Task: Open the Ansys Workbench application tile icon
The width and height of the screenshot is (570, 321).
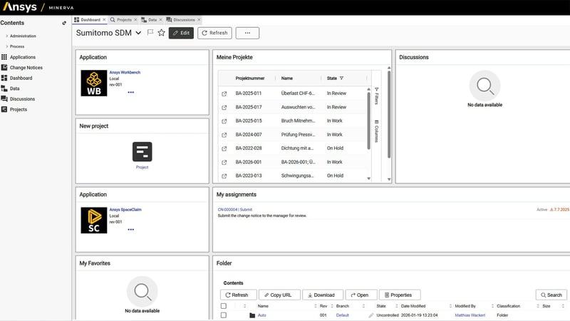Action: (93, 83)
